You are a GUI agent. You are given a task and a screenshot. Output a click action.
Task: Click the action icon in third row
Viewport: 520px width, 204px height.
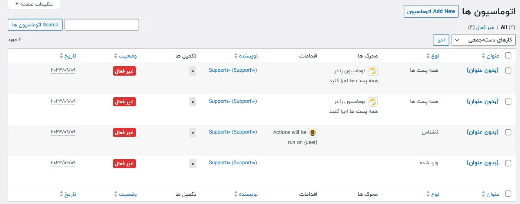313,133
